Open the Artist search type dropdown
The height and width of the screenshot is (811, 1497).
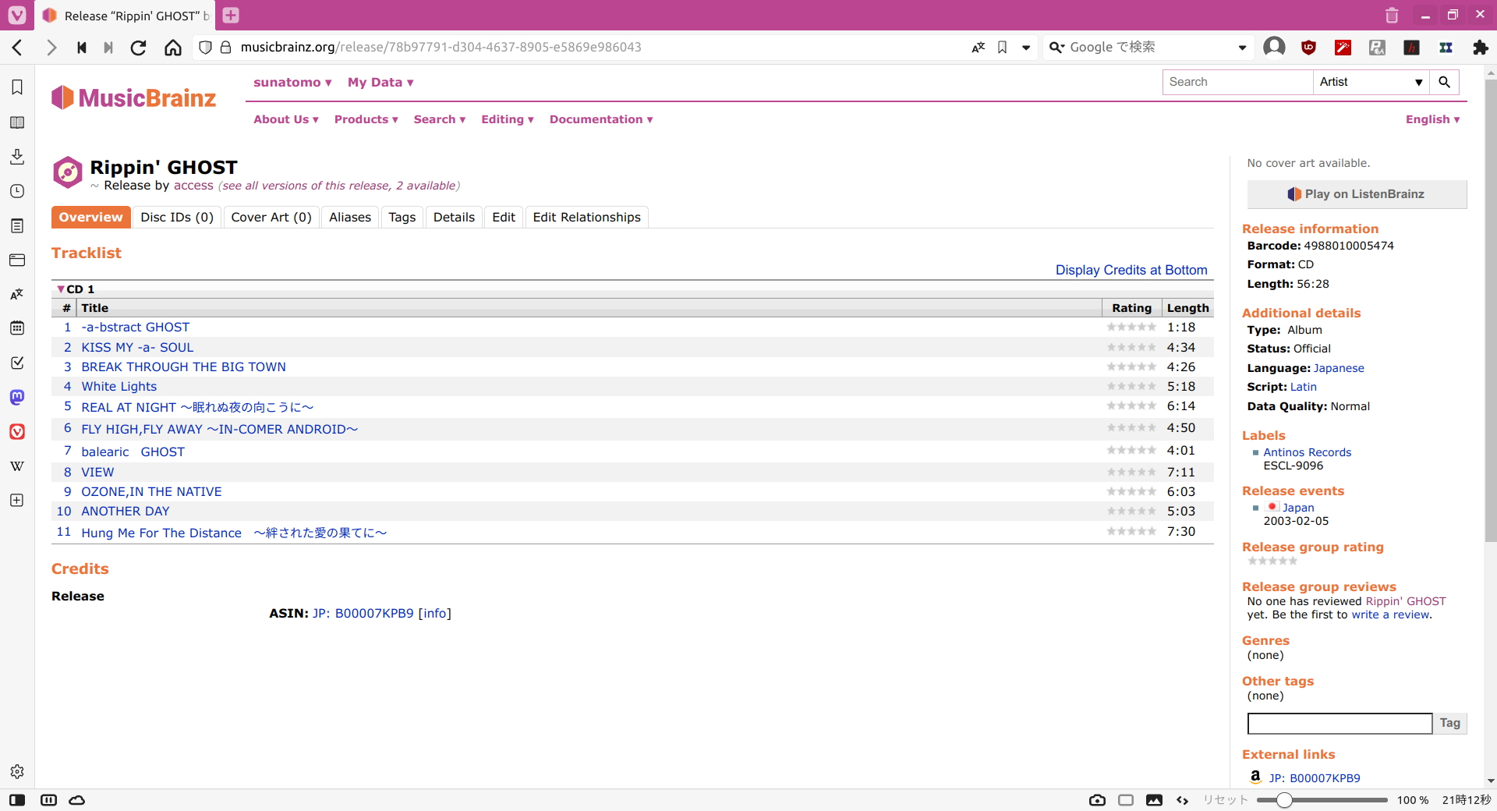point(1371,82)
